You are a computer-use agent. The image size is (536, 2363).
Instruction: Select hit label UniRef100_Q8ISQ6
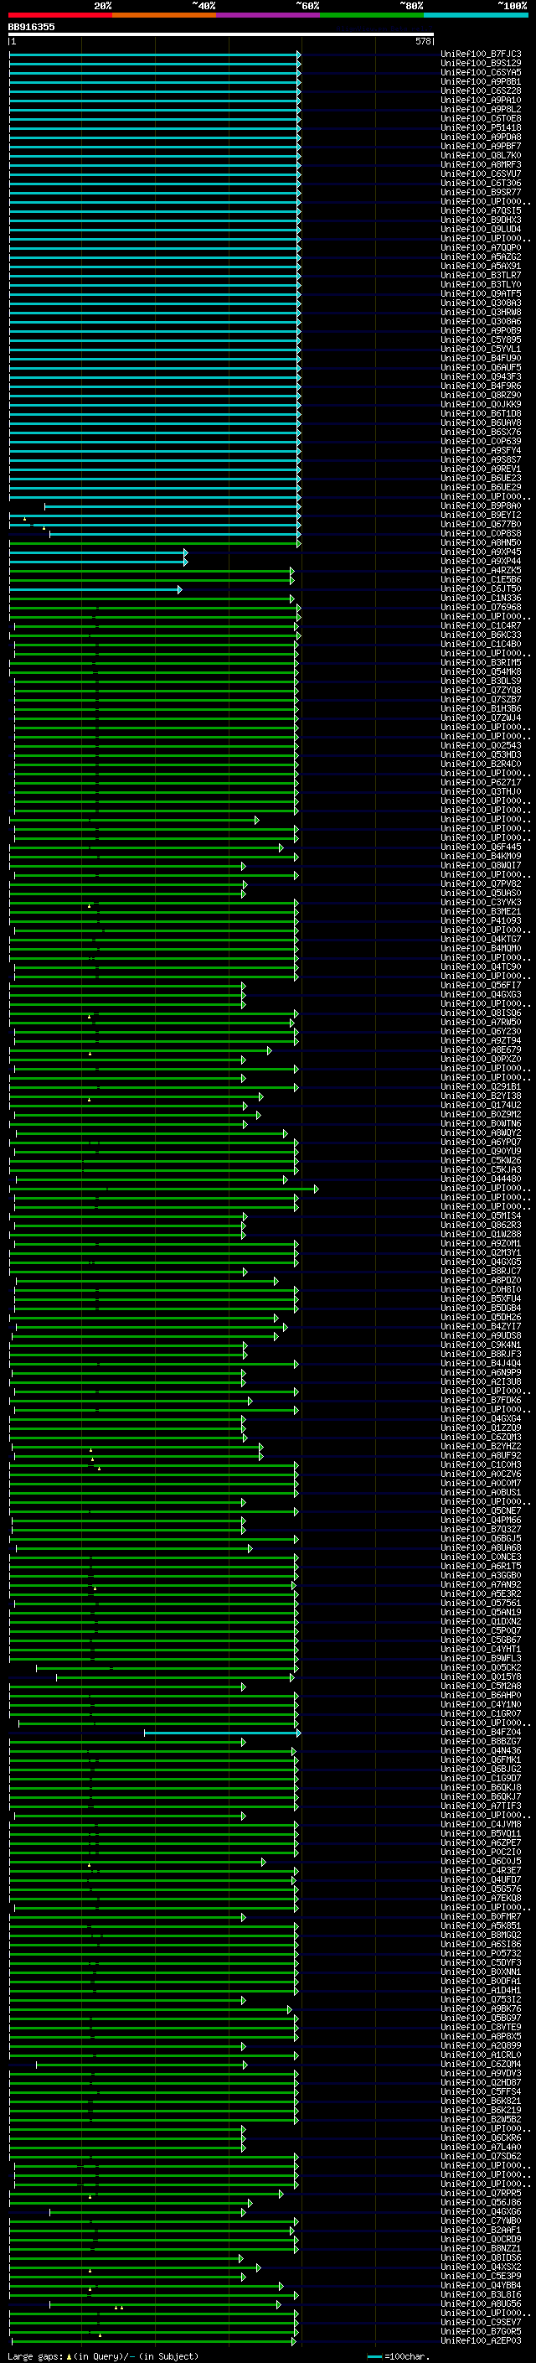click(x=480, y=1013)
